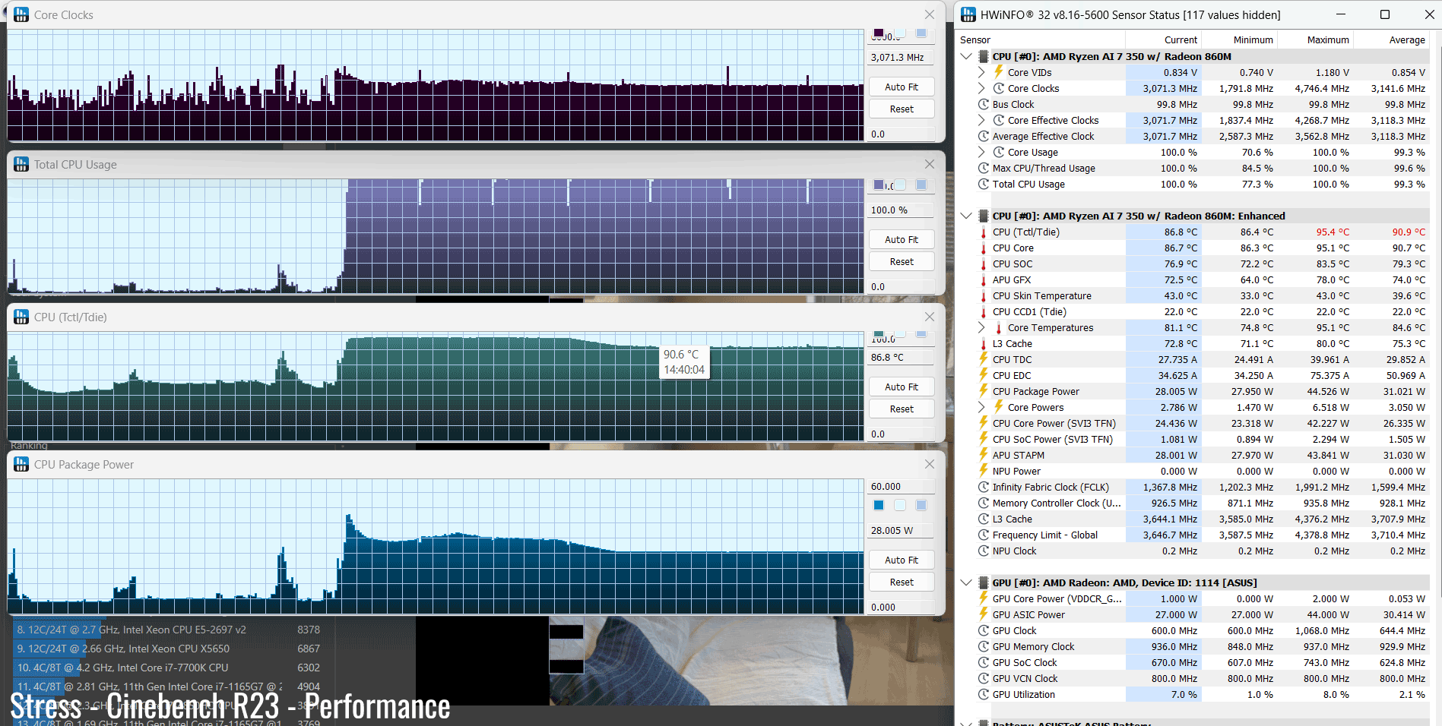Click Reset in the Total CPU Usage graph
This screenshot has height=726, width=1442.
tap(902, 261)
